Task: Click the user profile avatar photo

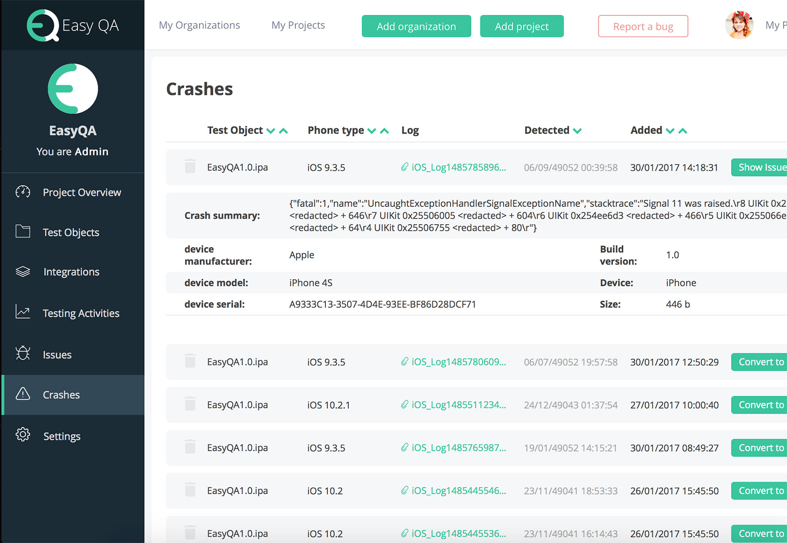Action: tap(739, 25)
